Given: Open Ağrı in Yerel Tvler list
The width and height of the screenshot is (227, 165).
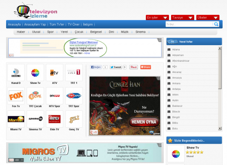Looking at the screenshot, I should click(175, 66).
